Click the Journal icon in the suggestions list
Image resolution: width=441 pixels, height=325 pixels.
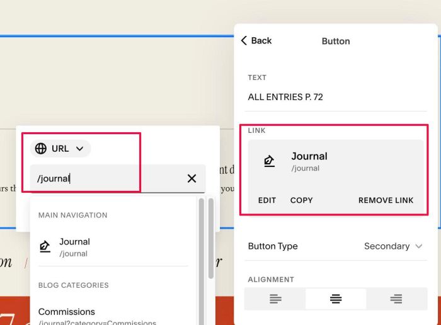[x=45, y=246]
